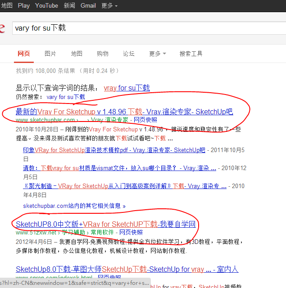The width and height of the screenshot is (286, 288).
Task: Open 印象VRay for SketchUp渲染技术精粹pdf link
Action: click(x=114, y=150)
